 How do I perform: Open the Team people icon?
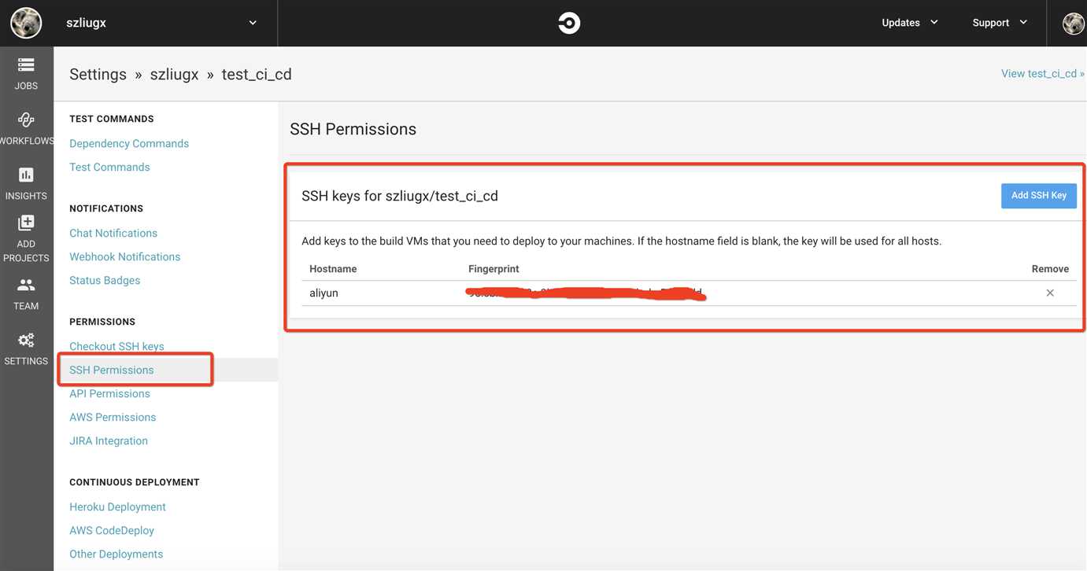click(26, 285)
